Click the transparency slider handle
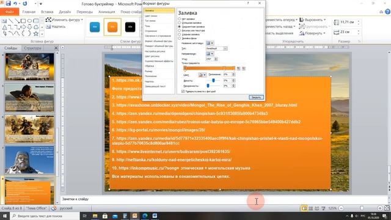 [208, 86]
